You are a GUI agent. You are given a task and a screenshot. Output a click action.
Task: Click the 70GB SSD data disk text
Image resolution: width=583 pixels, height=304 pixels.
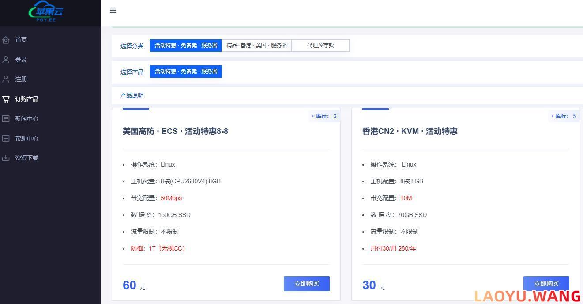412,215
